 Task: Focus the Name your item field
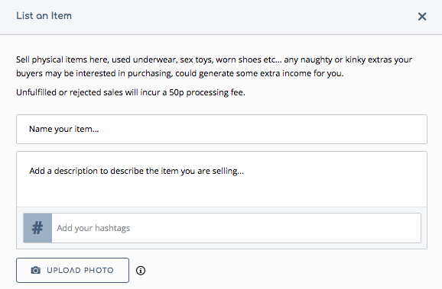coord(222,129)
